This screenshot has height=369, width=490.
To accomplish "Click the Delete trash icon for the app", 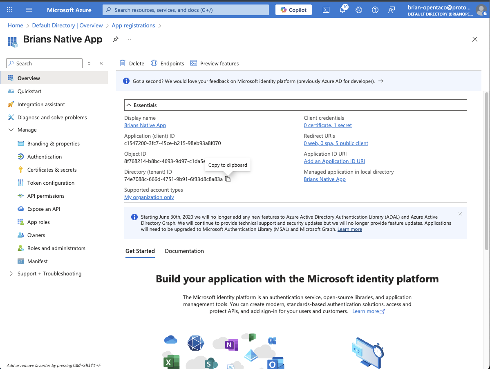I will 123,63.
